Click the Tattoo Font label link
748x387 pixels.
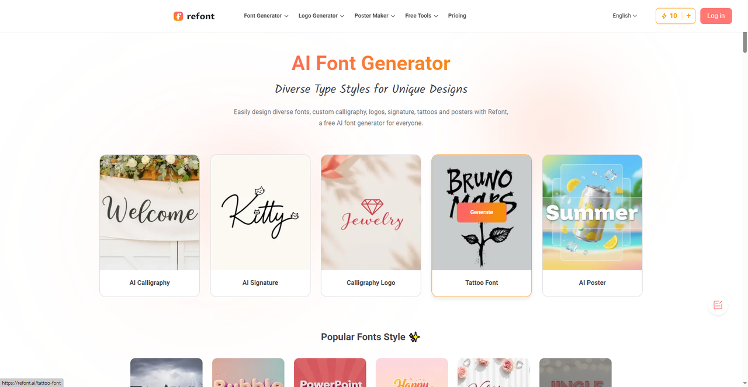482,283
